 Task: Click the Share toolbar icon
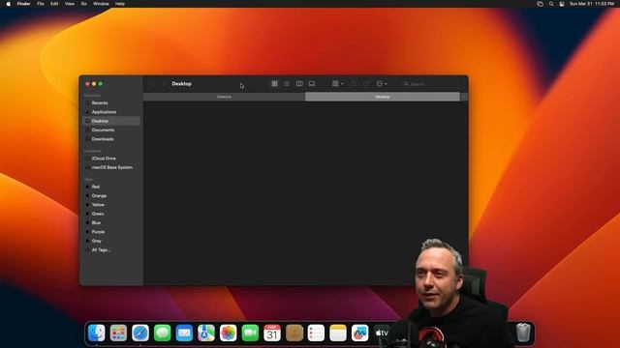click(x=354, y=84)
